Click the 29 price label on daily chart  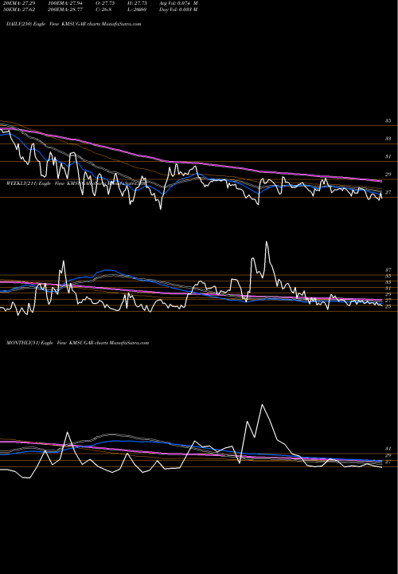(388, 175)
